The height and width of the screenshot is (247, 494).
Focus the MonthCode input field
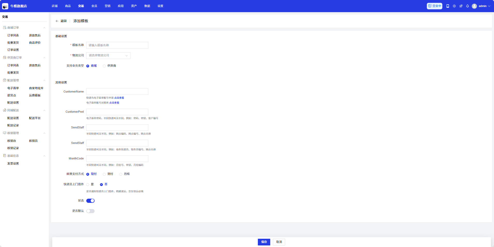[x=117, y=159]
